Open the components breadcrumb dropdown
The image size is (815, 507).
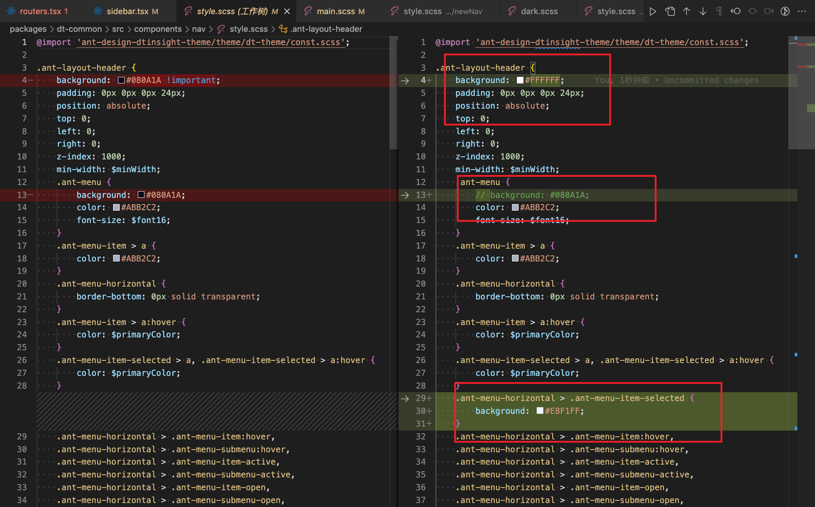[158, 29]
